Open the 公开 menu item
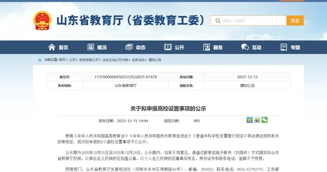The height and width of the screenshot is (172, 327). (x=179, y=48)
